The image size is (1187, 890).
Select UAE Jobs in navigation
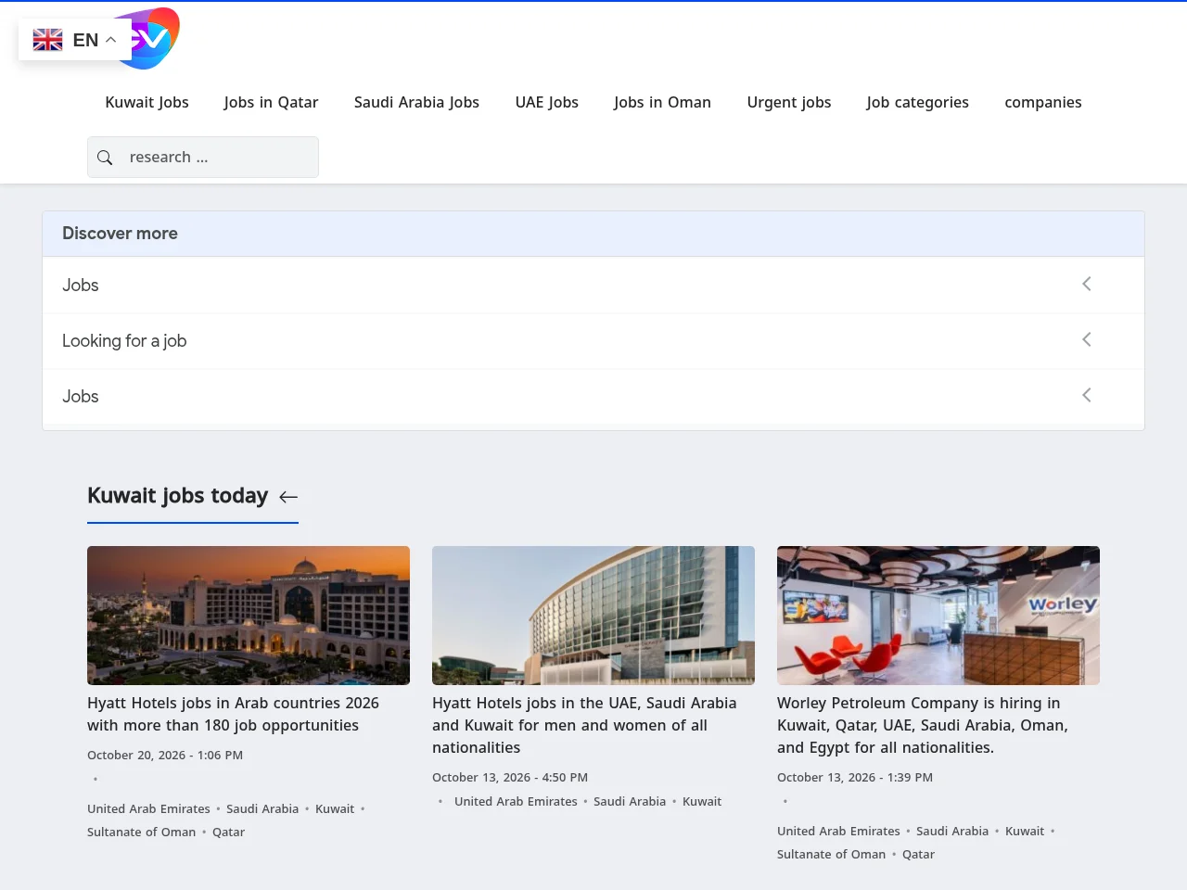point(547,102)
